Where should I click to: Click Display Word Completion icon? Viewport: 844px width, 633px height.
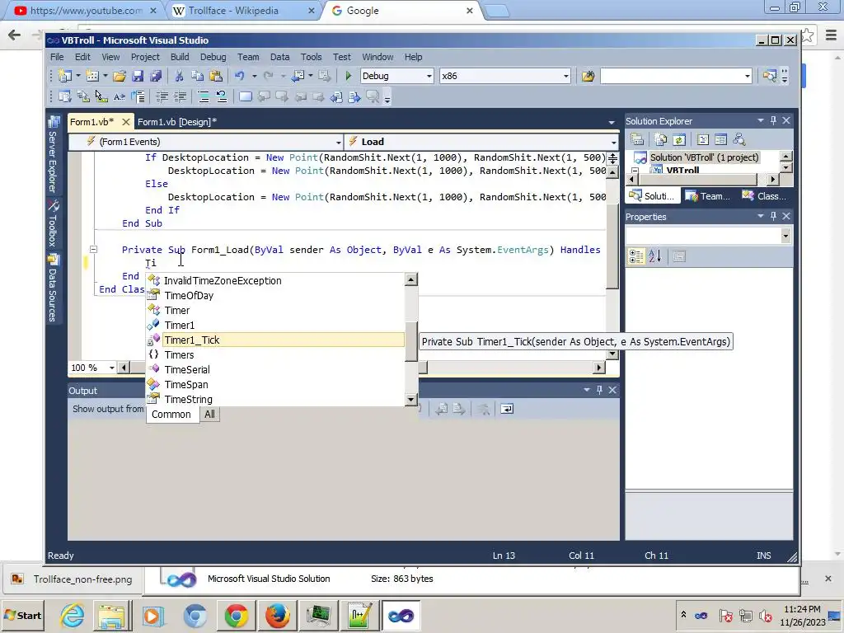120,97
